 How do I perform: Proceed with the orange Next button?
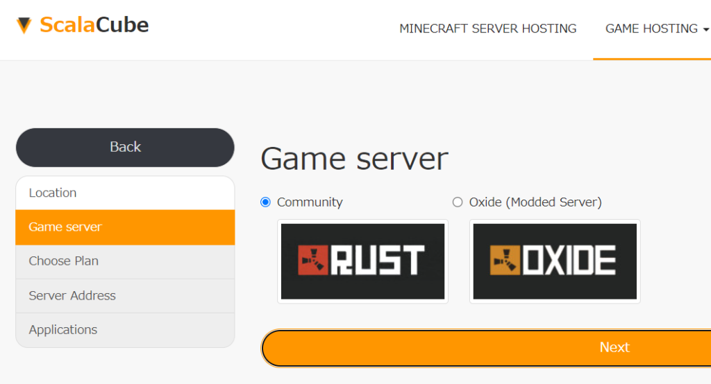486,348
